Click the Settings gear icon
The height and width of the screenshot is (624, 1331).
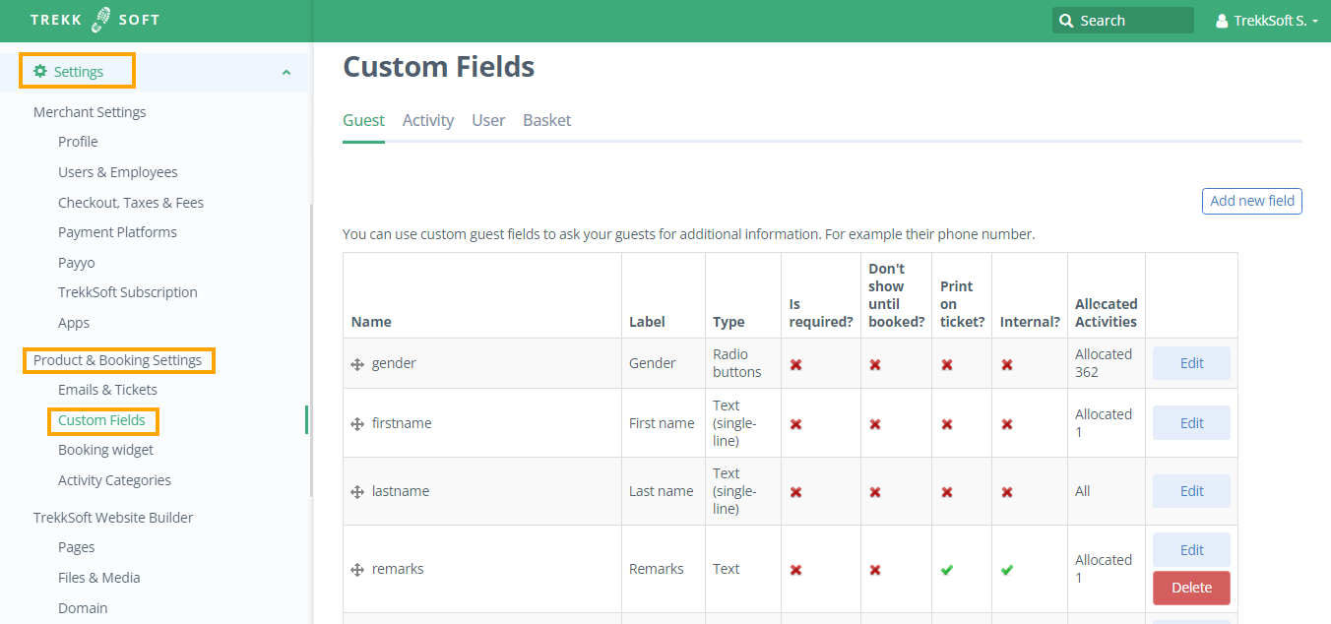point(40,71)
